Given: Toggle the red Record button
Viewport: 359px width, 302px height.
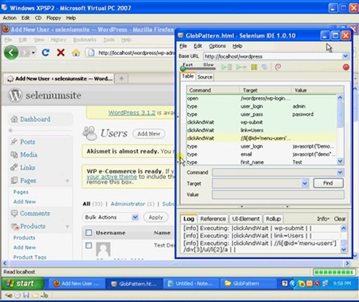Looking at the screenshot, I should [346, 67].
